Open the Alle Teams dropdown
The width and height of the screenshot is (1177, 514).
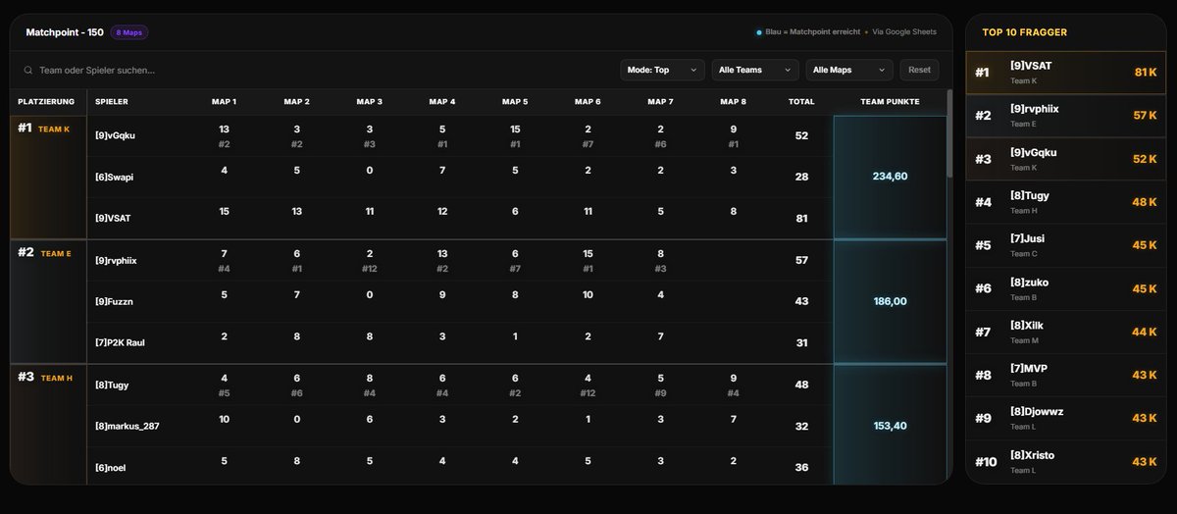point(754,71)
